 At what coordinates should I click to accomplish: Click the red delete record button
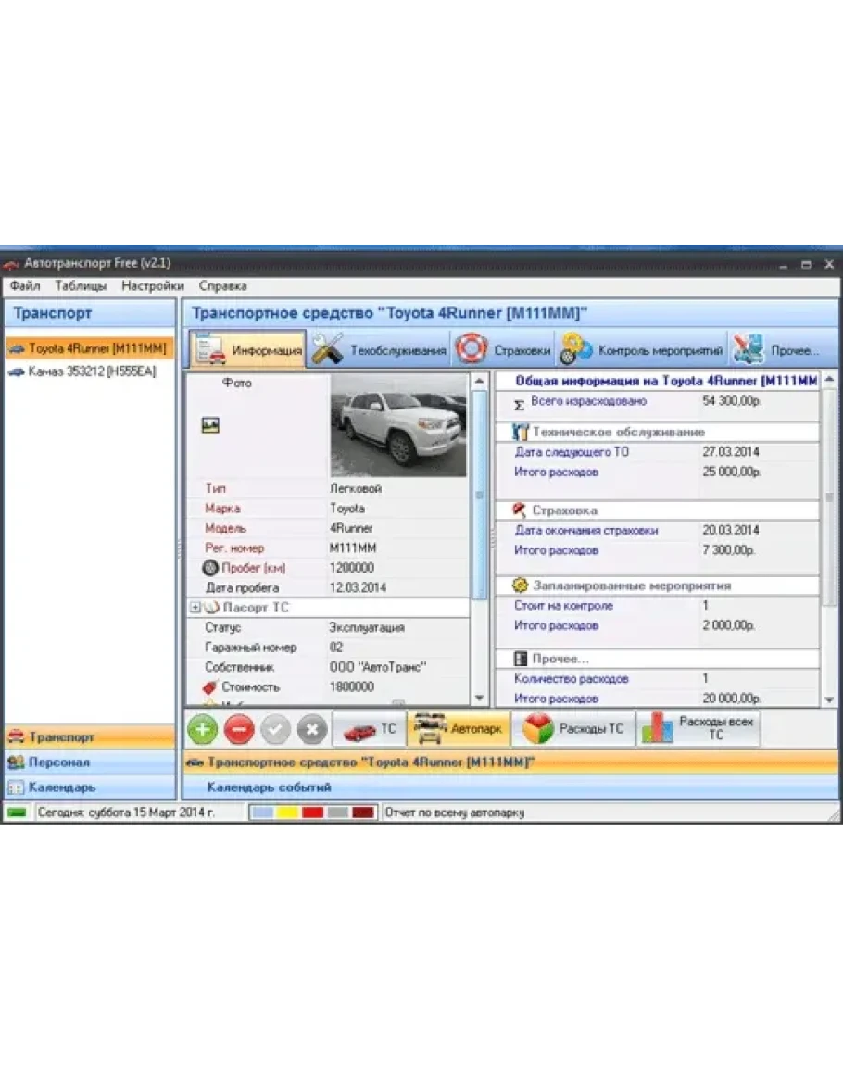(239, 729)
